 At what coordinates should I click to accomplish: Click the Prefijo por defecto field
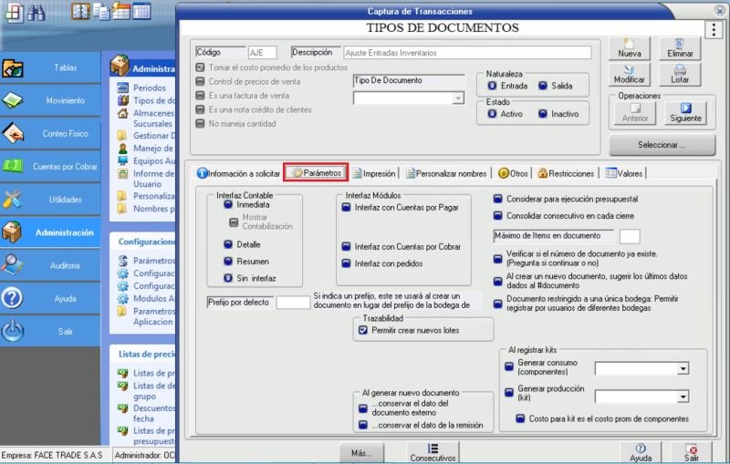click(293, 303)
